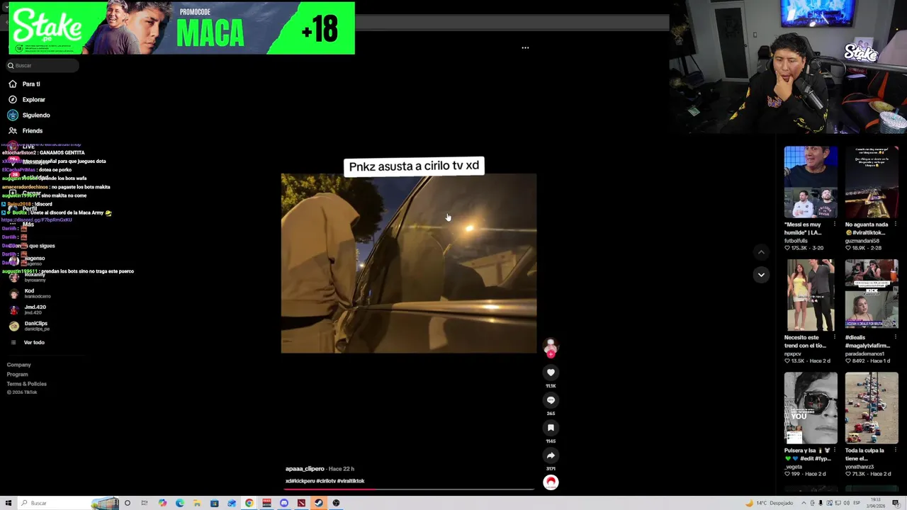
Task: Go to next video with down chevron
Action: pos(761,275)
